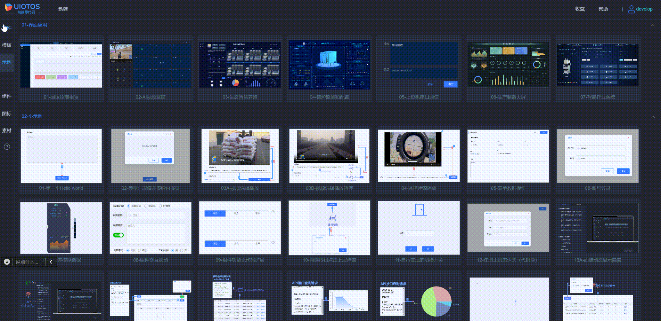Open the 01-园区招商租赁 example thumbnail
This screenshot has height=321, width=661.
click(x=61, y=66)
